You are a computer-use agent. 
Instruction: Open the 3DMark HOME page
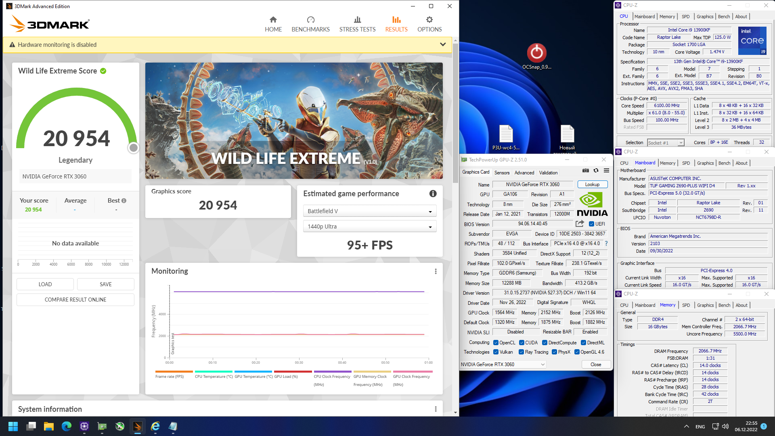[x=273, y=24]
